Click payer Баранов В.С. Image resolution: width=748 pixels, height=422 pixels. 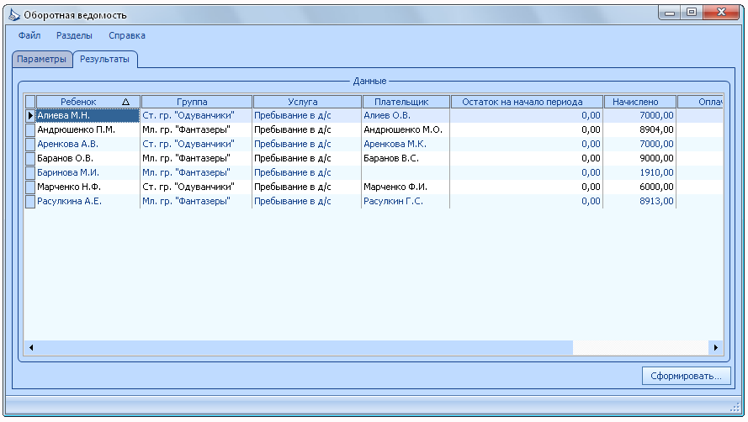[x=406, y=158]
